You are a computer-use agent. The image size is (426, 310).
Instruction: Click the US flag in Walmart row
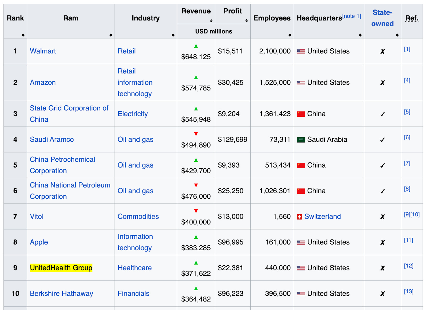coord(301,51)
